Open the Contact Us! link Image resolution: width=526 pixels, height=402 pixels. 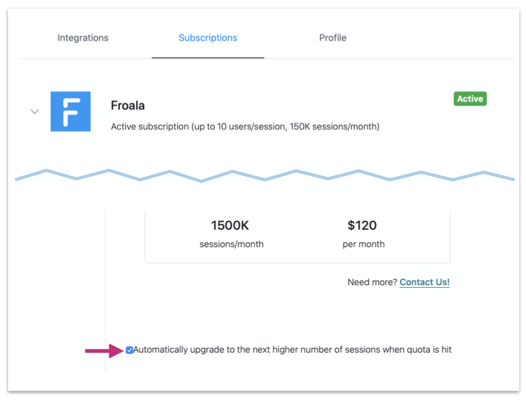tap(425, 282)
